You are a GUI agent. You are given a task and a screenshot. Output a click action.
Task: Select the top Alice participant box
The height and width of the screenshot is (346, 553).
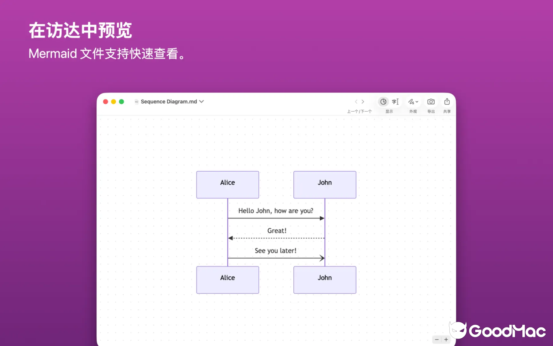(228, 185)
